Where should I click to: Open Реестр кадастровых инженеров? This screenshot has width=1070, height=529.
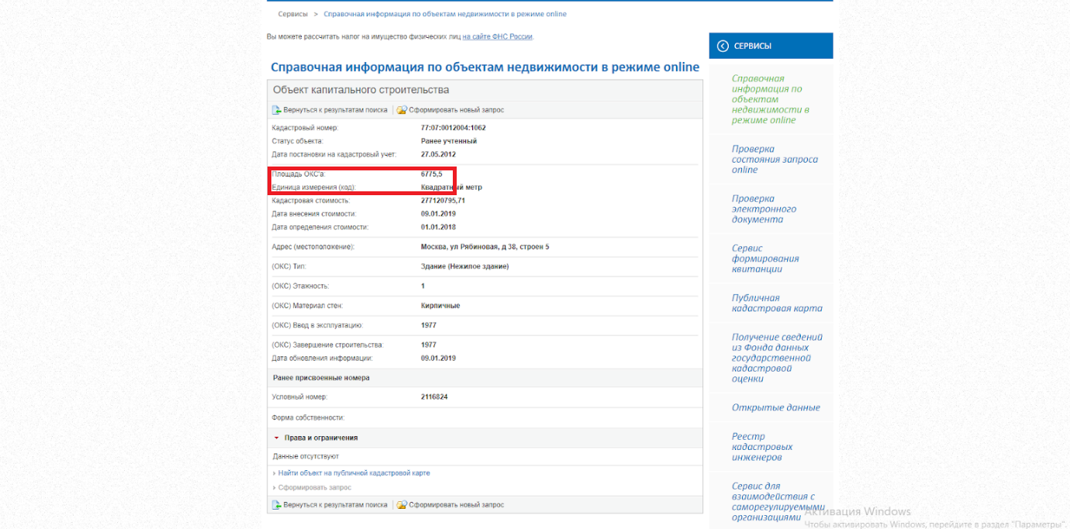click(762, 447)
